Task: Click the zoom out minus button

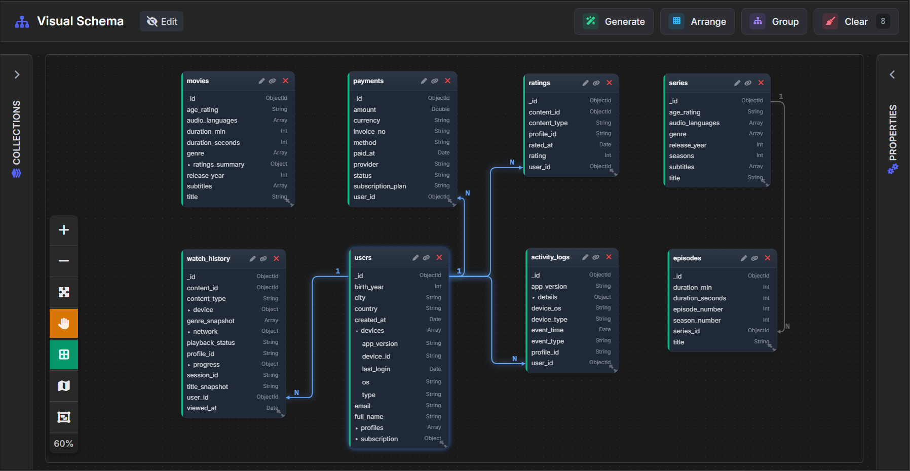Action: click(x=64, y=261)
